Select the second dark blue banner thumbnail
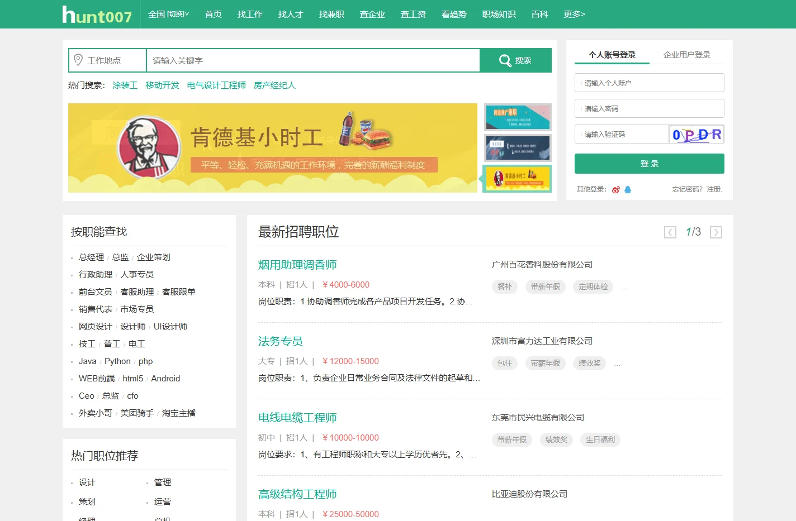The image size is (796, 521). coord(518,148)
